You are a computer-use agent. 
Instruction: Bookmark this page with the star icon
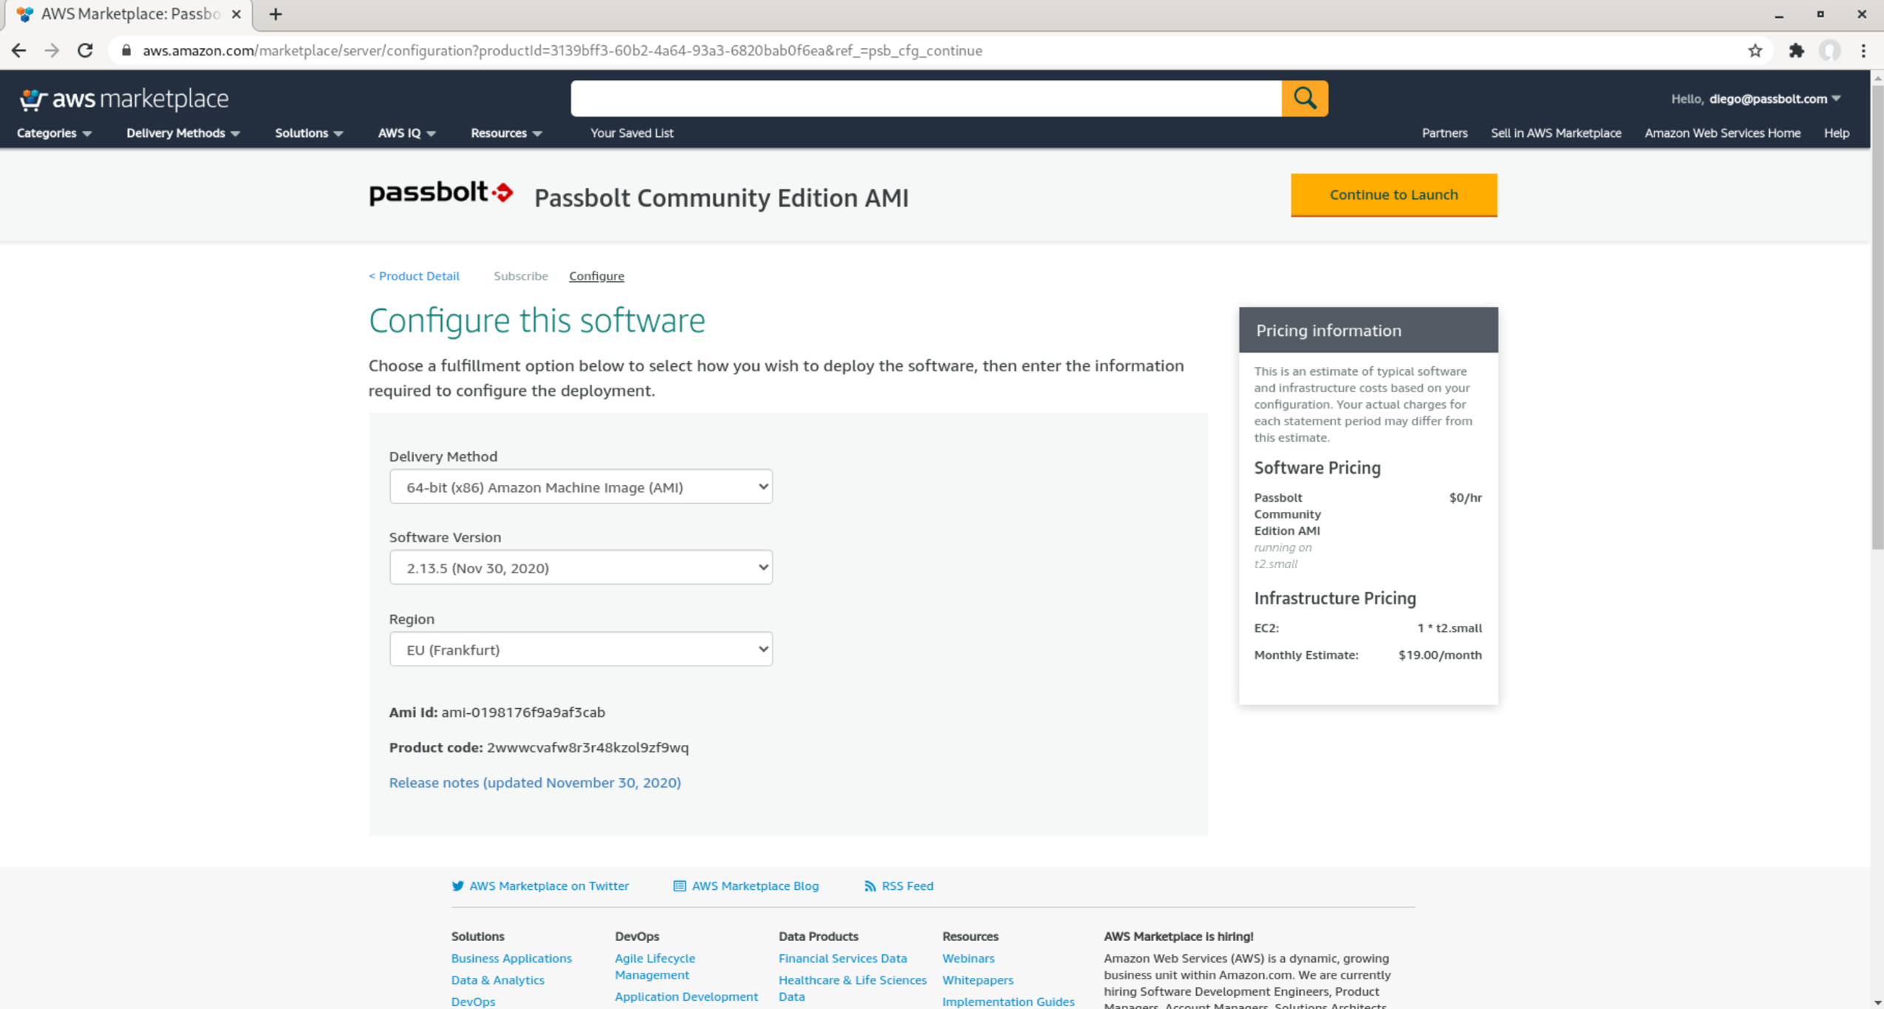click(1755, 50)
